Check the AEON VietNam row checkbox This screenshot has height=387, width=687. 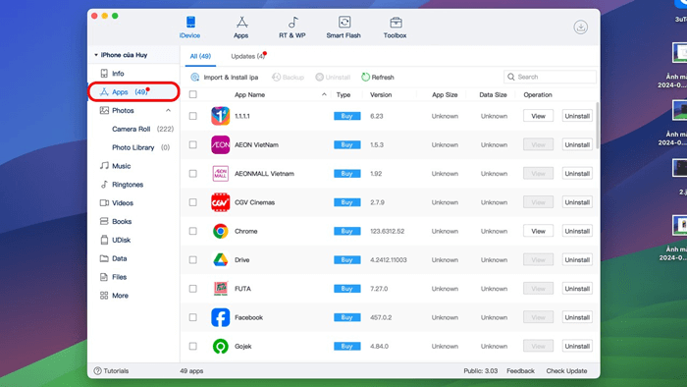(192, 145)
